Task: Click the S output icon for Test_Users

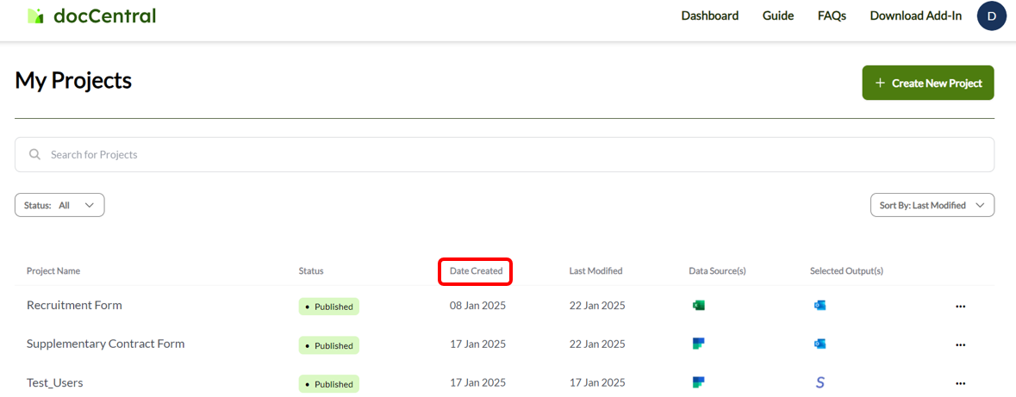Action: (820, 382)
